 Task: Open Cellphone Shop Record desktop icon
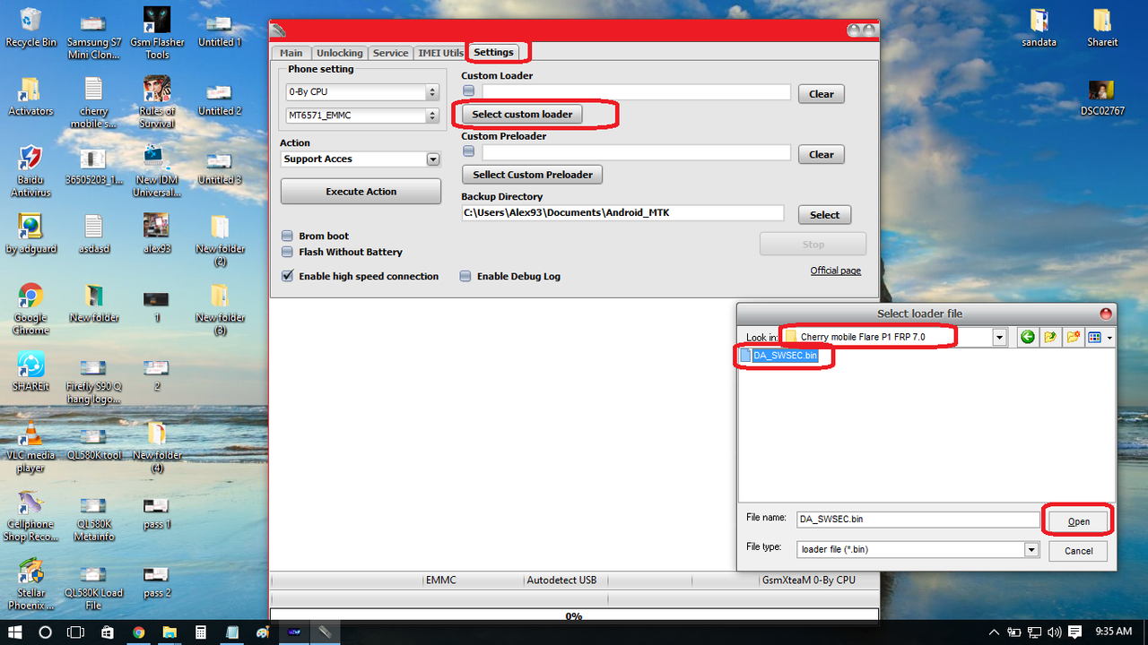30,517
